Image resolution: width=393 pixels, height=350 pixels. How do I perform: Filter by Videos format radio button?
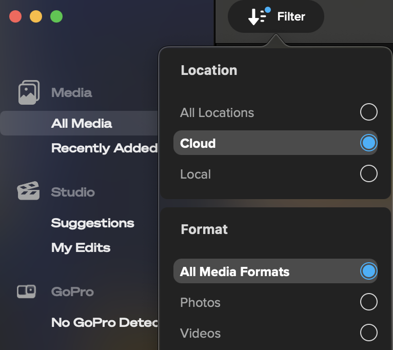pyautogui.click(x=368, y=333)
